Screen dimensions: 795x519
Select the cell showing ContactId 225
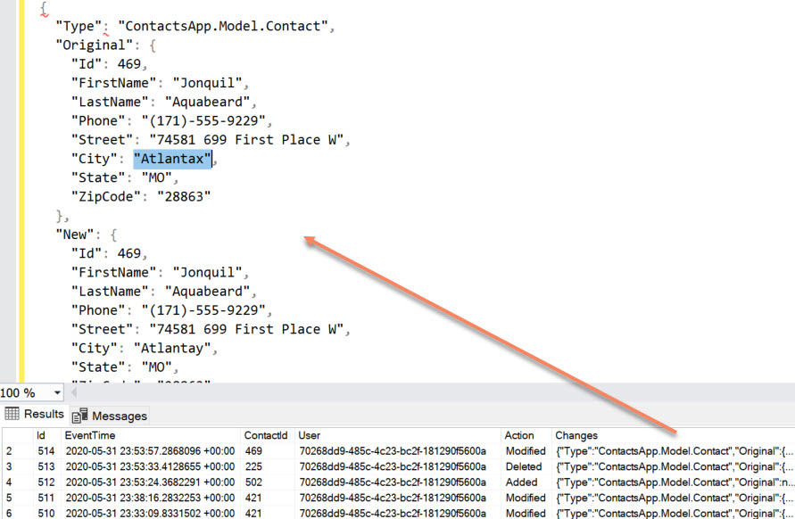pos(256,466)
